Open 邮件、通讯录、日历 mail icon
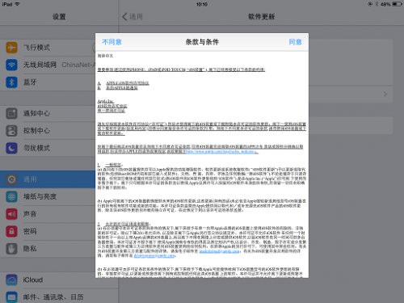Screen dimensions: 404x303 coord(11,297)
